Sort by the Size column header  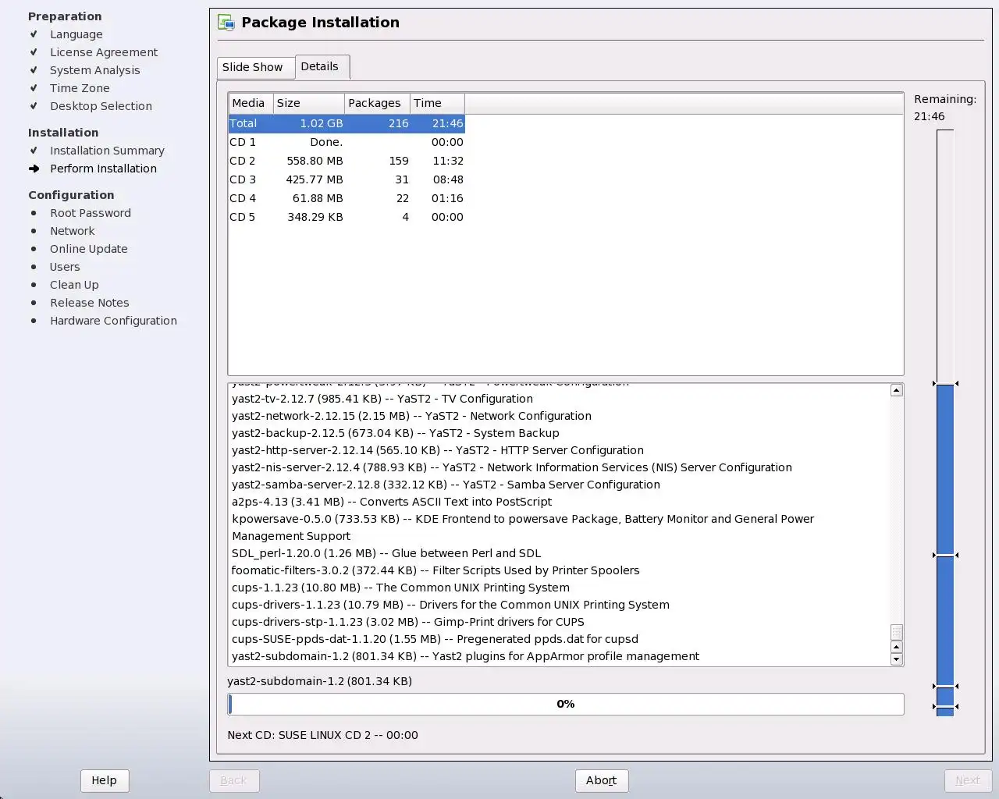point(309,103)
